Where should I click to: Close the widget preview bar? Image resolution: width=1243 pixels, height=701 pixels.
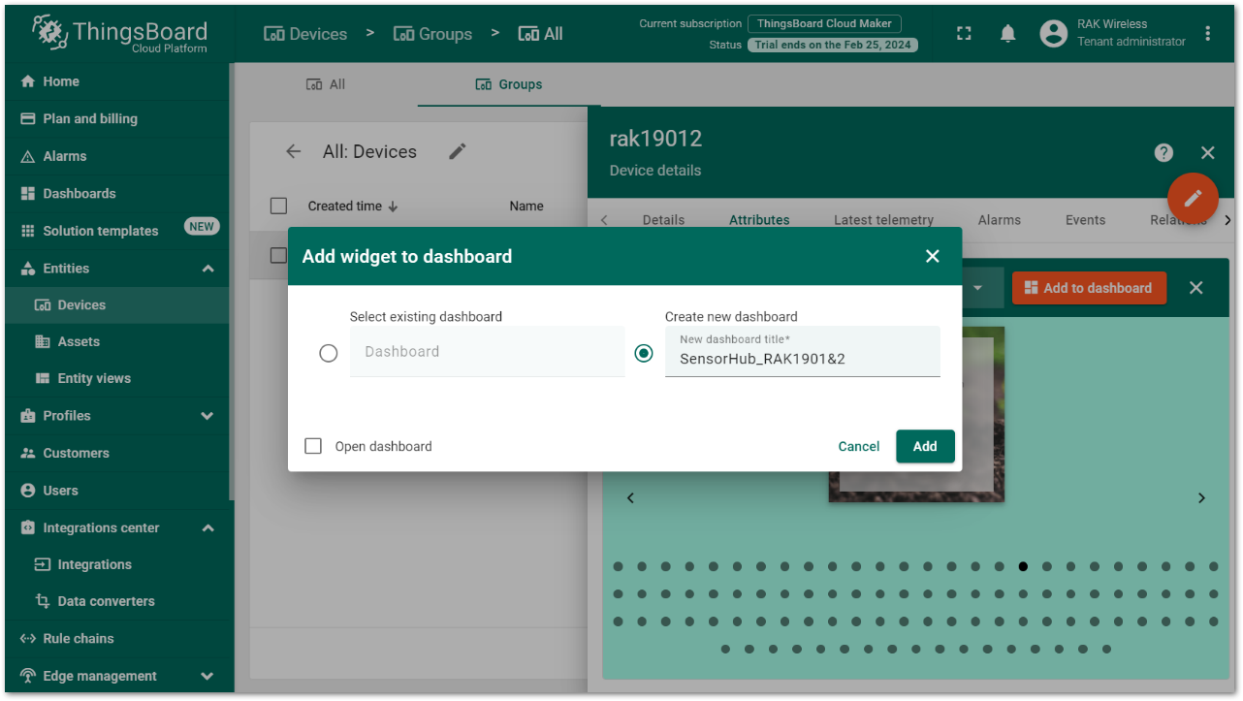(x=1196, y=288)
